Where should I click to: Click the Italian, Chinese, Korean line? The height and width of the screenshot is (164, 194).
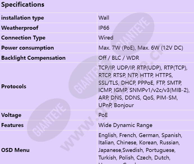pos(139,143)
